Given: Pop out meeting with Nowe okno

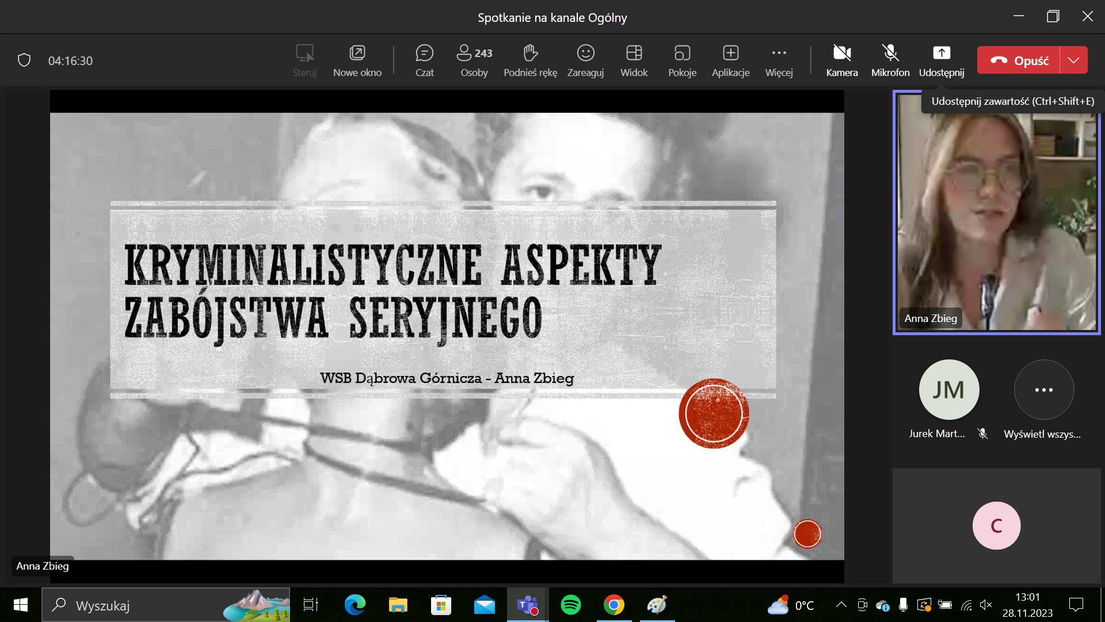Looking at the screenshot, I should pos(357,60).
